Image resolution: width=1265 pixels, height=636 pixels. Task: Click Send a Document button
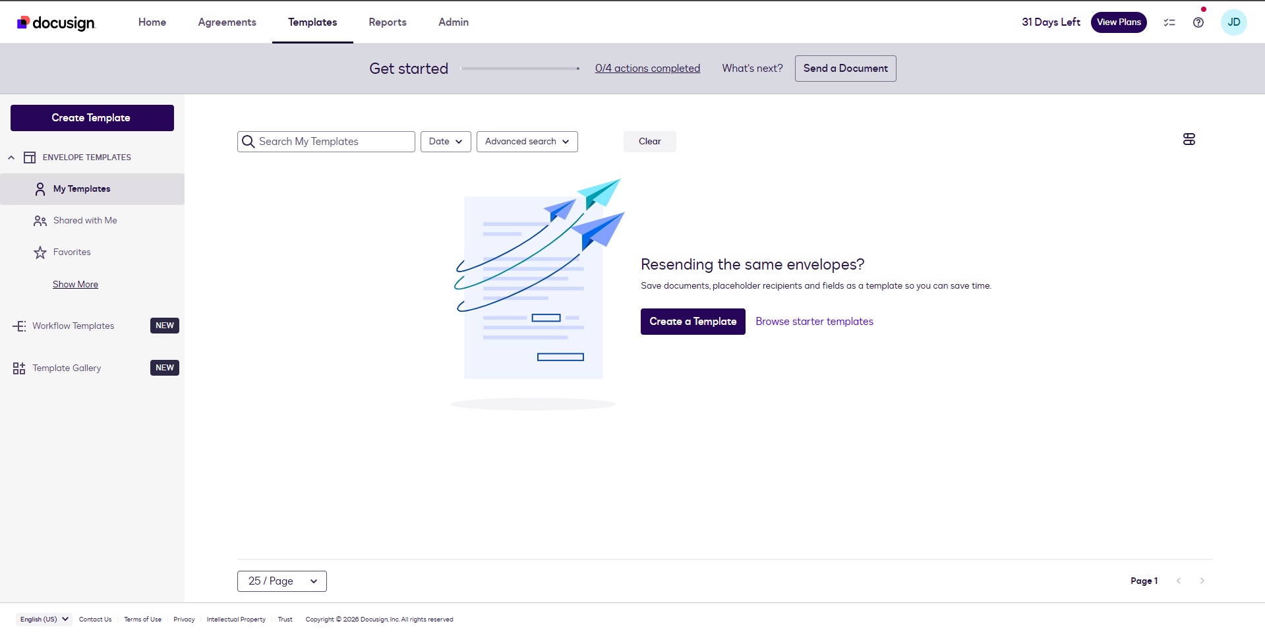(845, 69)
